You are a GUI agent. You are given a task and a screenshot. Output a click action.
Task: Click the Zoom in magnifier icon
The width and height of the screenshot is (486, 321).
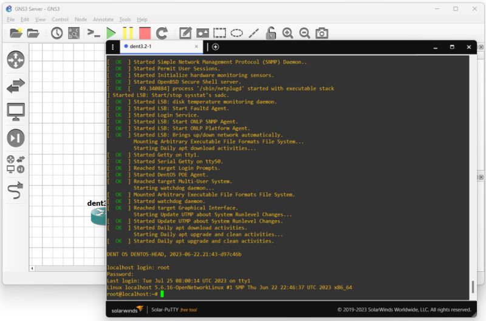287,33
